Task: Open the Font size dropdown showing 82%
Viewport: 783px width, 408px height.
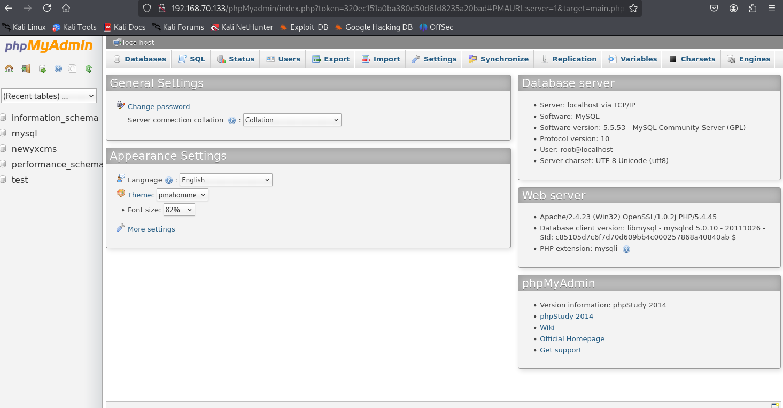Action: [179, 210]
